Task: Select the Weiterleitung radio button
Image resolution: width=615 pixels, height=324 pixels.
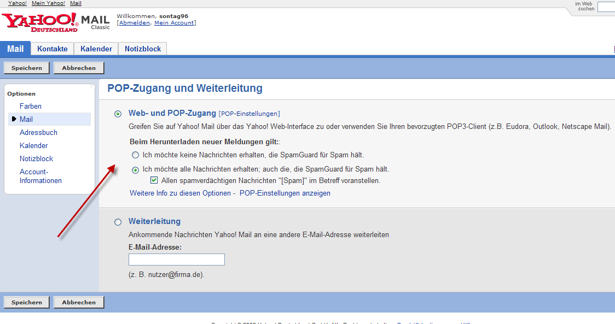Action: pos(118,222)
